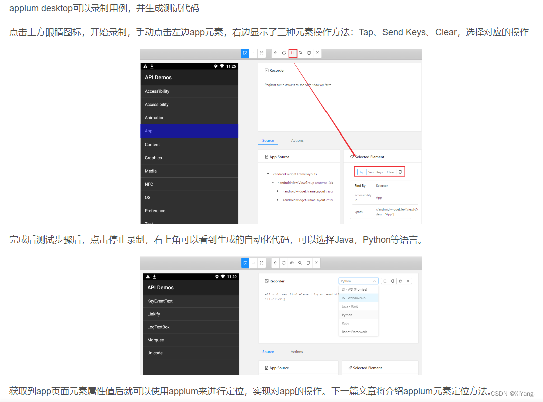
Task: Choose JS - Webdriver.io from the language list
Action: tap(358, 298)
